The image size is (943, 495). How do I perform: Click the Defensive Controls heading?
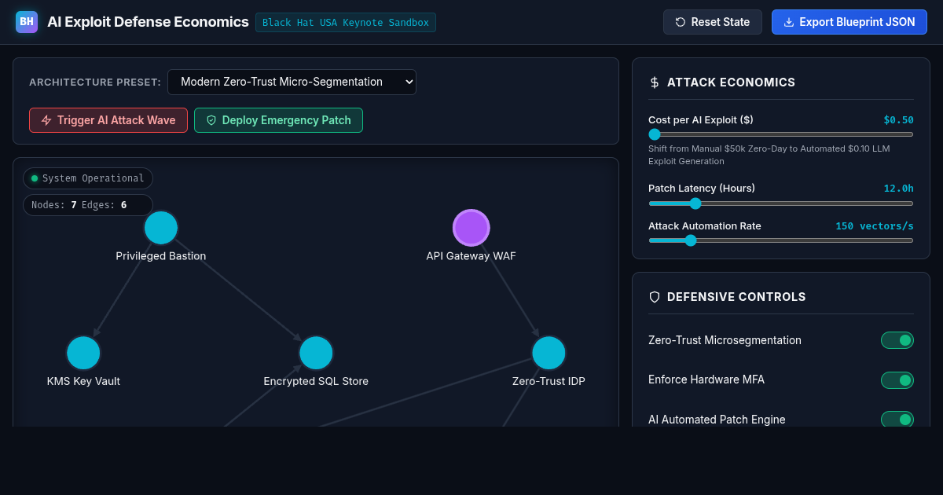coord(736,297)
